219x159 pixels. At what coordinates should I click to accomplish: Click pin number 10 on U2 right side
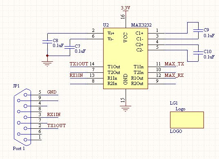(x=159, y=69)
